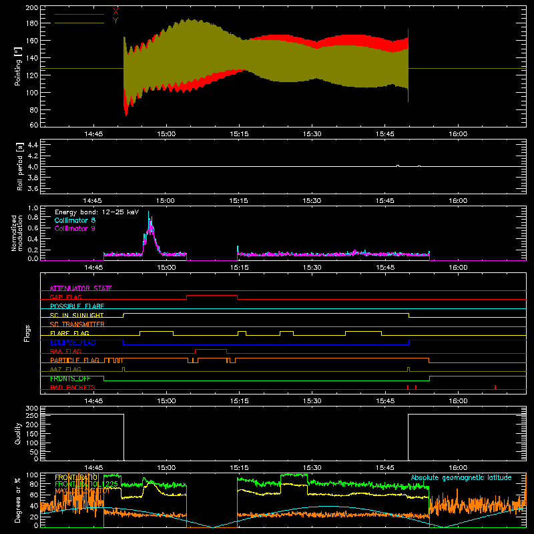Viewport: 534px width, 534px height.
Task: Select the magenta Collimator 9 legend entry
Action: [x=75, y=228]
